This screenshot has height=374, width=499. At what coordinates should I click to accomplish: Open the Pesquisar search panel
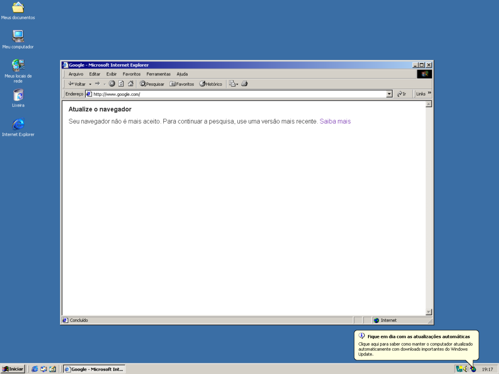pos(152,84)
